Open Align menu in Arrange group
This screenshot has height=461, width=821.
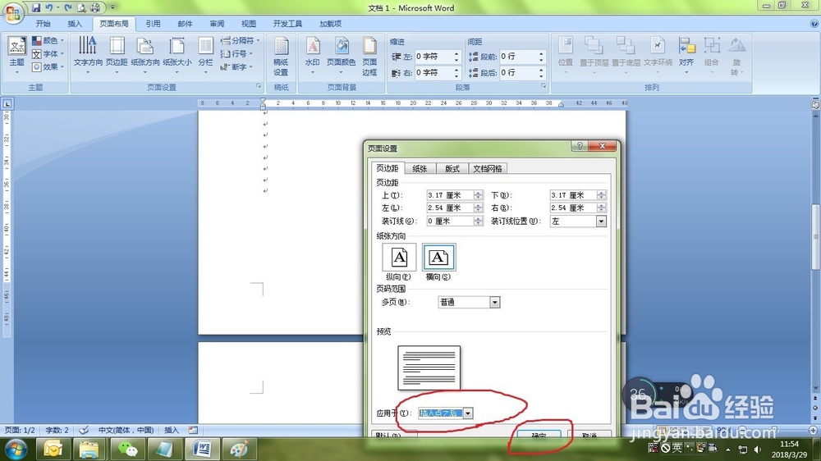686,56
